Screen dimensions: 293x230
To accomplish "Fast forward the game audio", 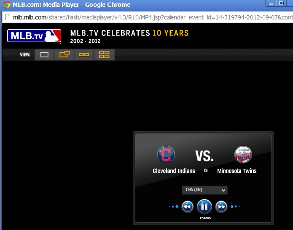I will click(221, 207).
